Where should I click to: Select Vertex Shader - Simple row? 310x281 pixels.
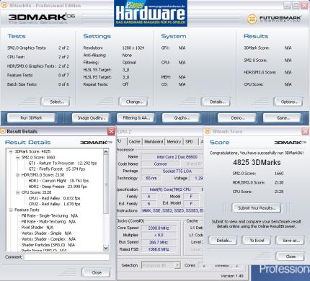(x=46, y=233)
